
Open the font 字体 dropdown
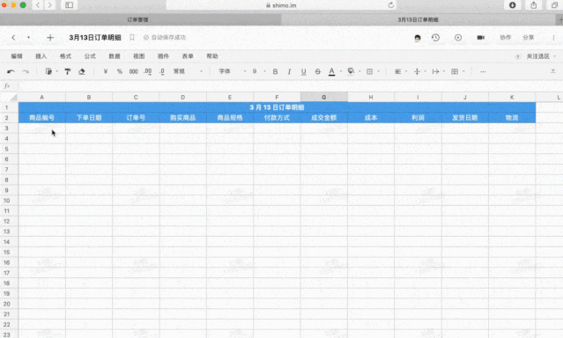232,71
